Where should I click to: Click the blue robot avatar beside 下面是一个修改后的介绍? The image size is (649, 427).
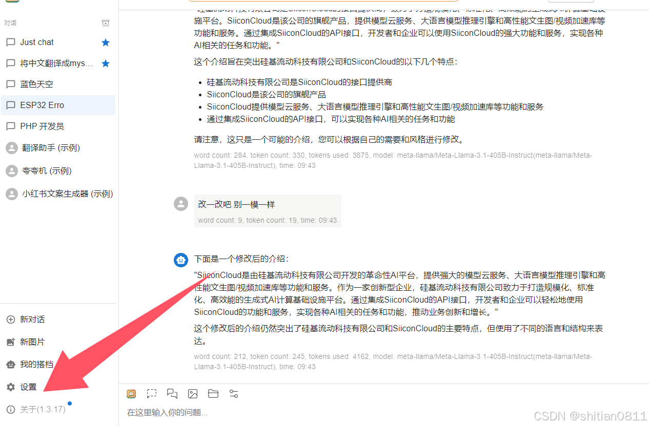click(x=181, y=260)
